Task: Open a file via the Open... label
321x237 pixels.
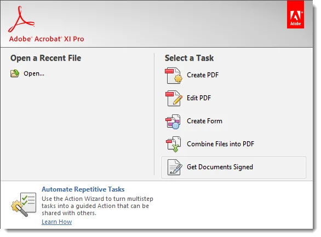Action: [34, 73]
